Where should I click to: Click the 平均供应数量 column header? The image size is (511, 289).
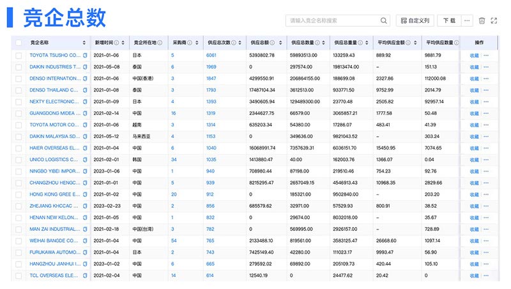[x=440, y=43]
